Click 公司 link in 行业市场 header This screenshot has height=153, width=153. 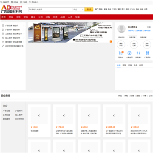pyautogui.click(x=150, y=96)
